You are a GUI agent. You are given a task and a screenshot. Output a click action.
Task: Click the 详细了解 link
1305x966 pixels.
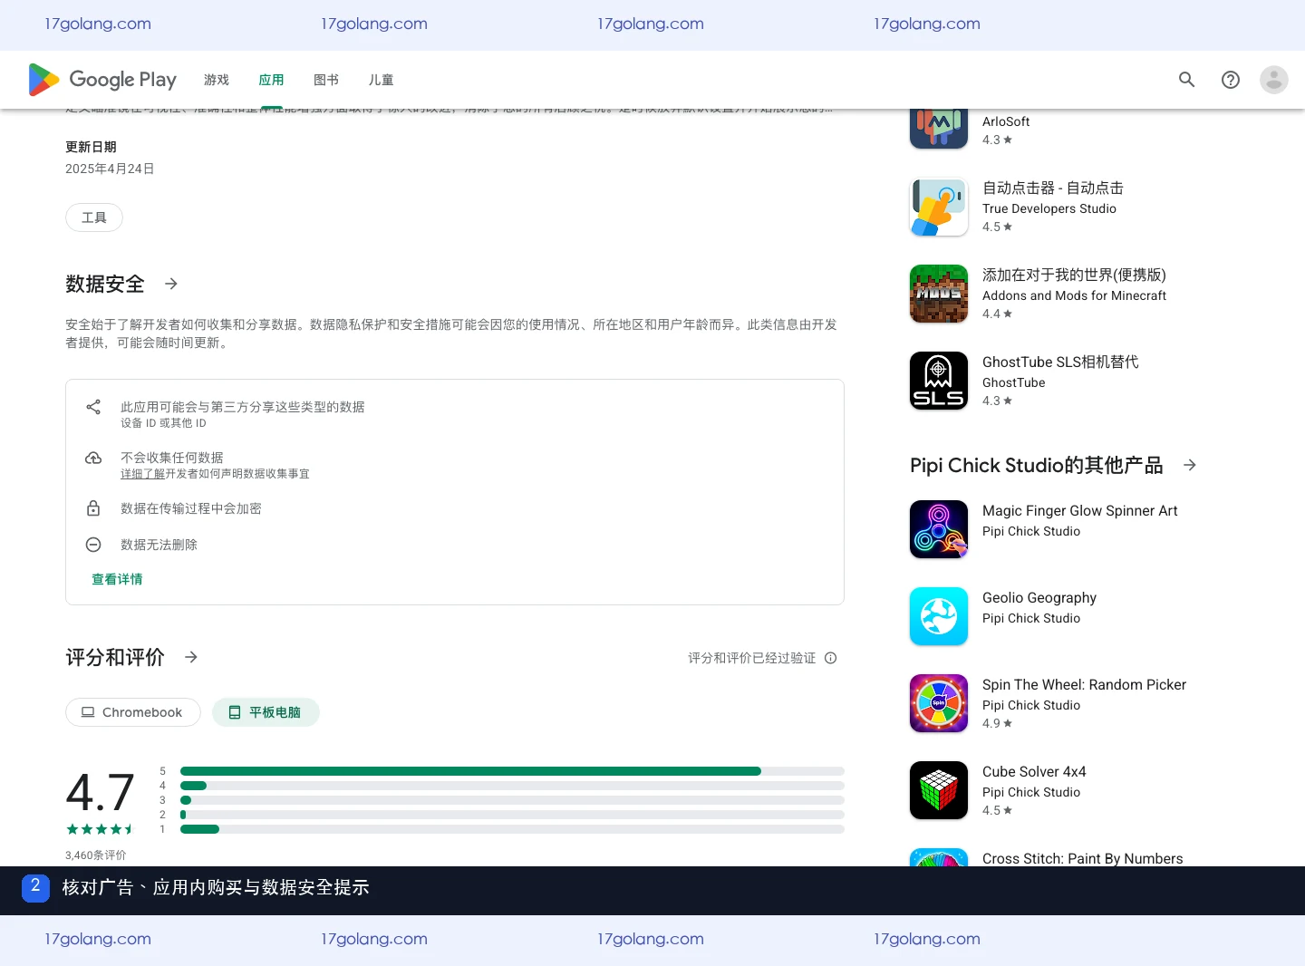click(142, 474)
